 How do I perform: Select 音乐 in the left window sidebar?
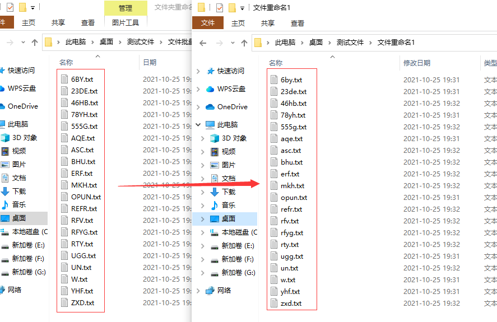click(18, 204)
